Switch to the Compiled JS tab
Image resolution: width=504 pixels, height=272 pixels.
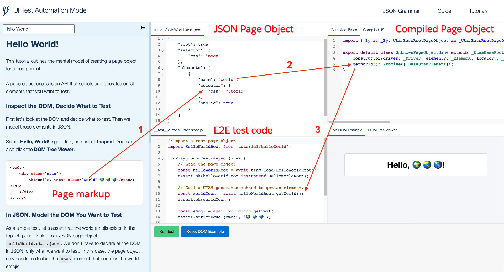click(373, 30)
